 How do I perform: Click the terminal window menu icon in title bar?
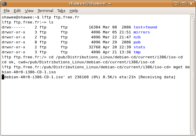pyautogui.click(x=4, y=4)
